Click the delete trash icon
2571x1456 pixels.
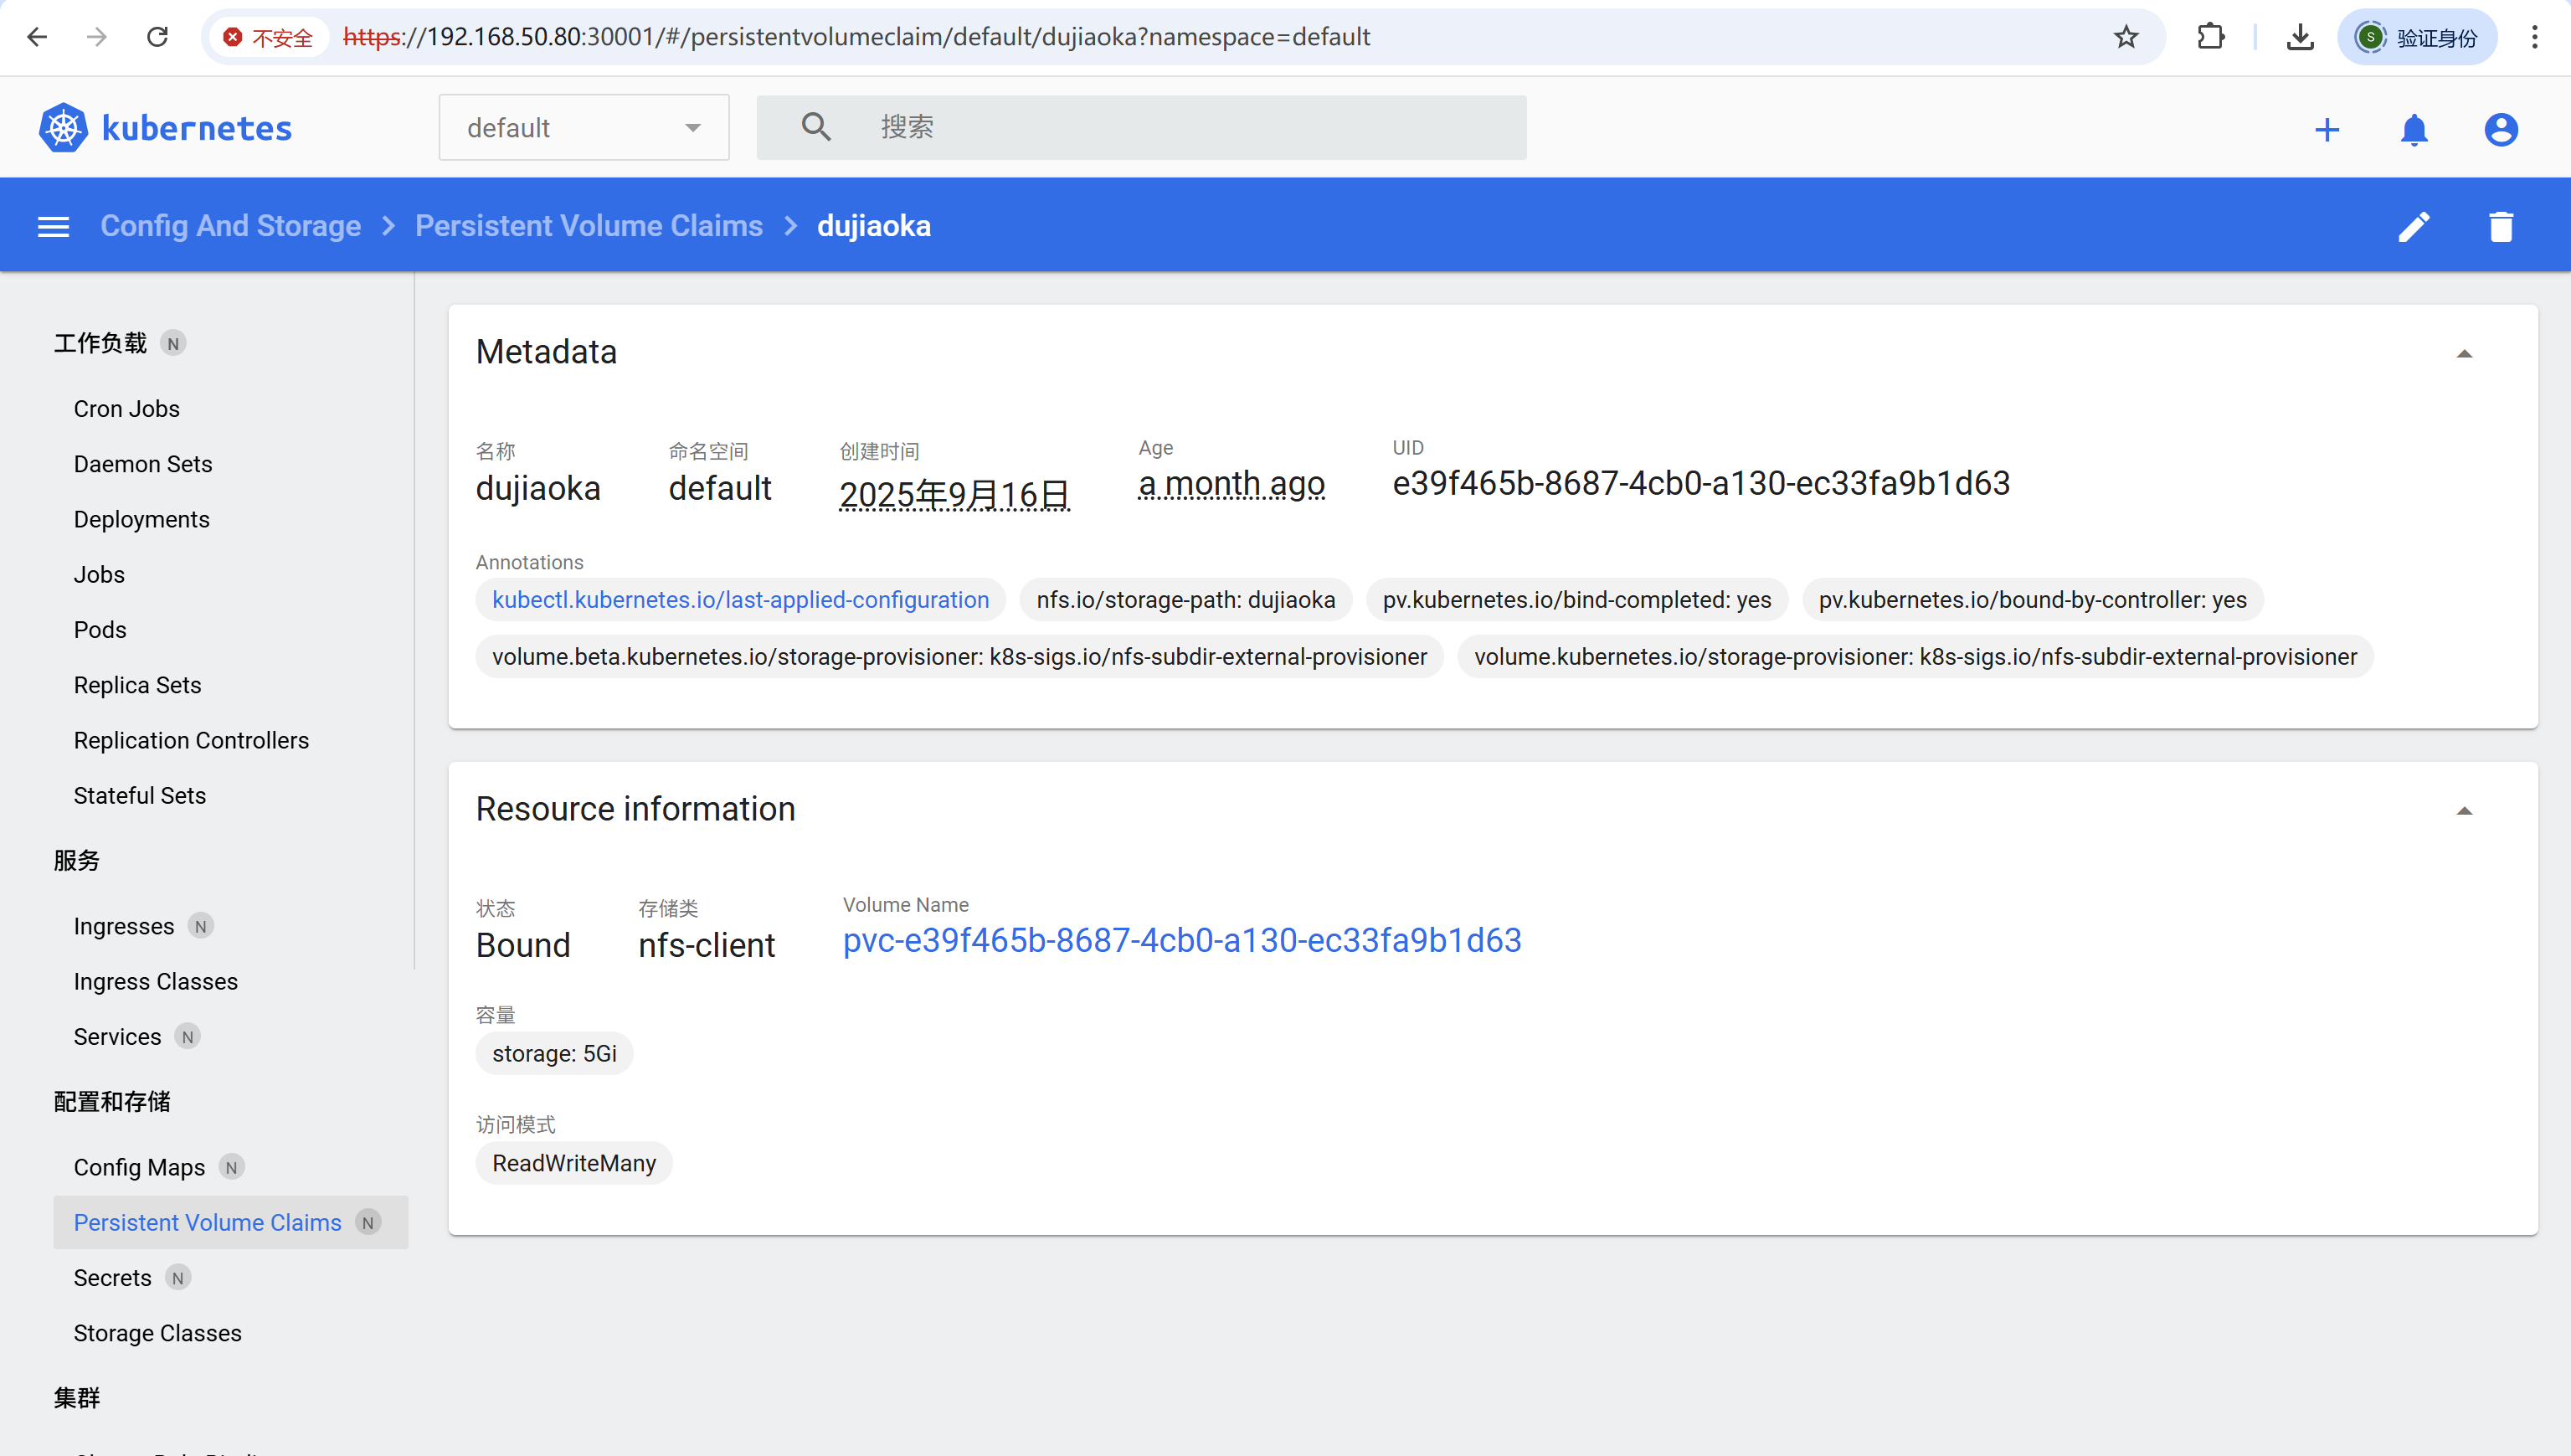tap(2500, 227)
